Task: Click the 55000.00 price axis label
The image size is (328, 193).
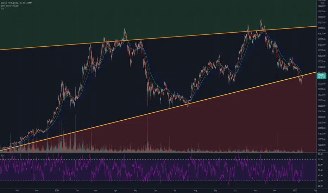Action: pyautogui.click(x=322, y=50)
